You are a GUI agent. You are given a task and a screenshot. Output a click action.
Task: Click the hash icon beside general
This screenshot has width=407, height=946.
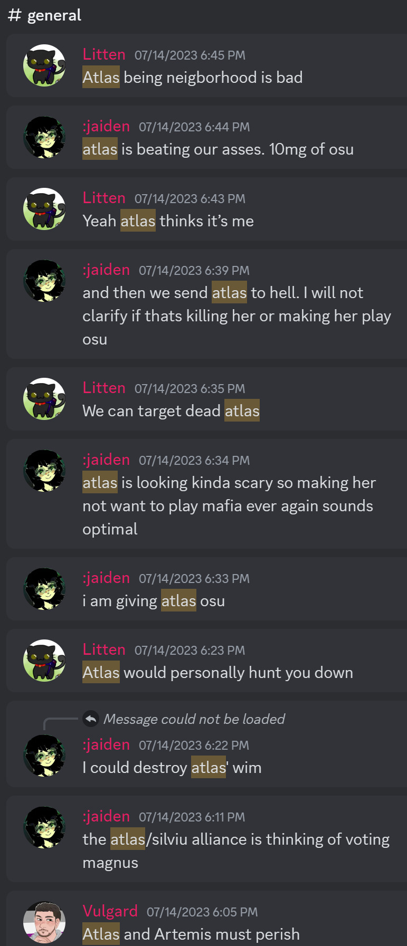14,15
